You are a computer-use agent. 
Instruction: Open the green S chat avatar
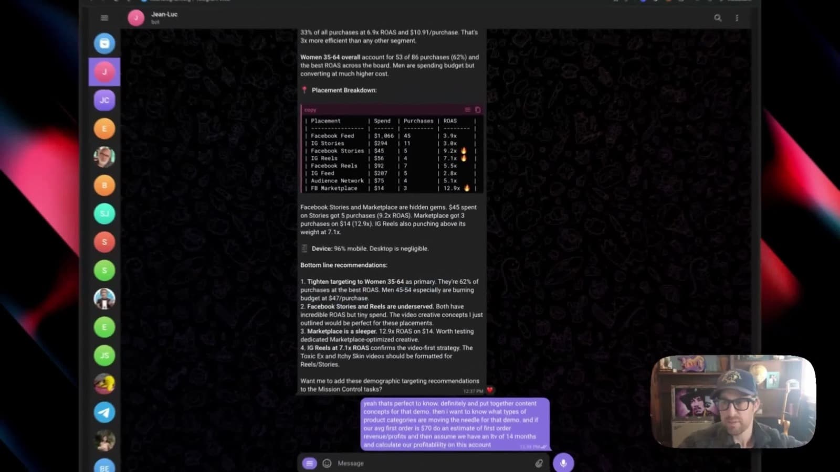click(104, 270)
